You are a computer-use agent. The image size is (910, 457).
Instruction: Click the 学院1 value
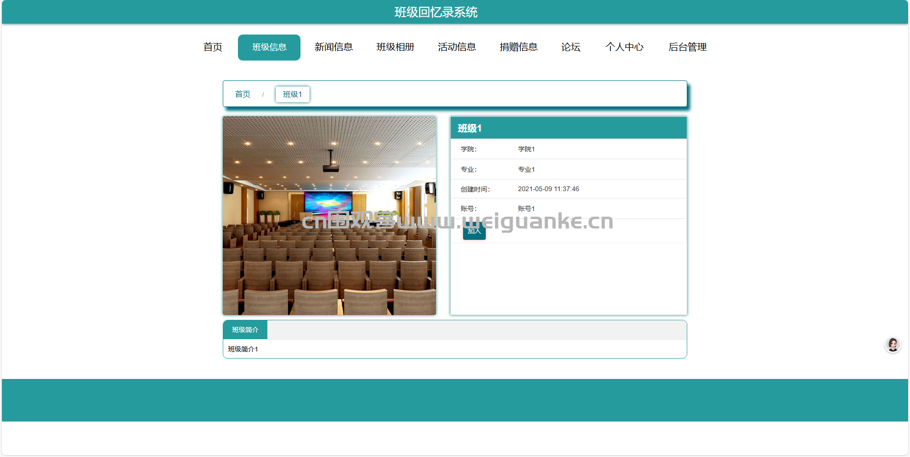click(x=526, y=149)
